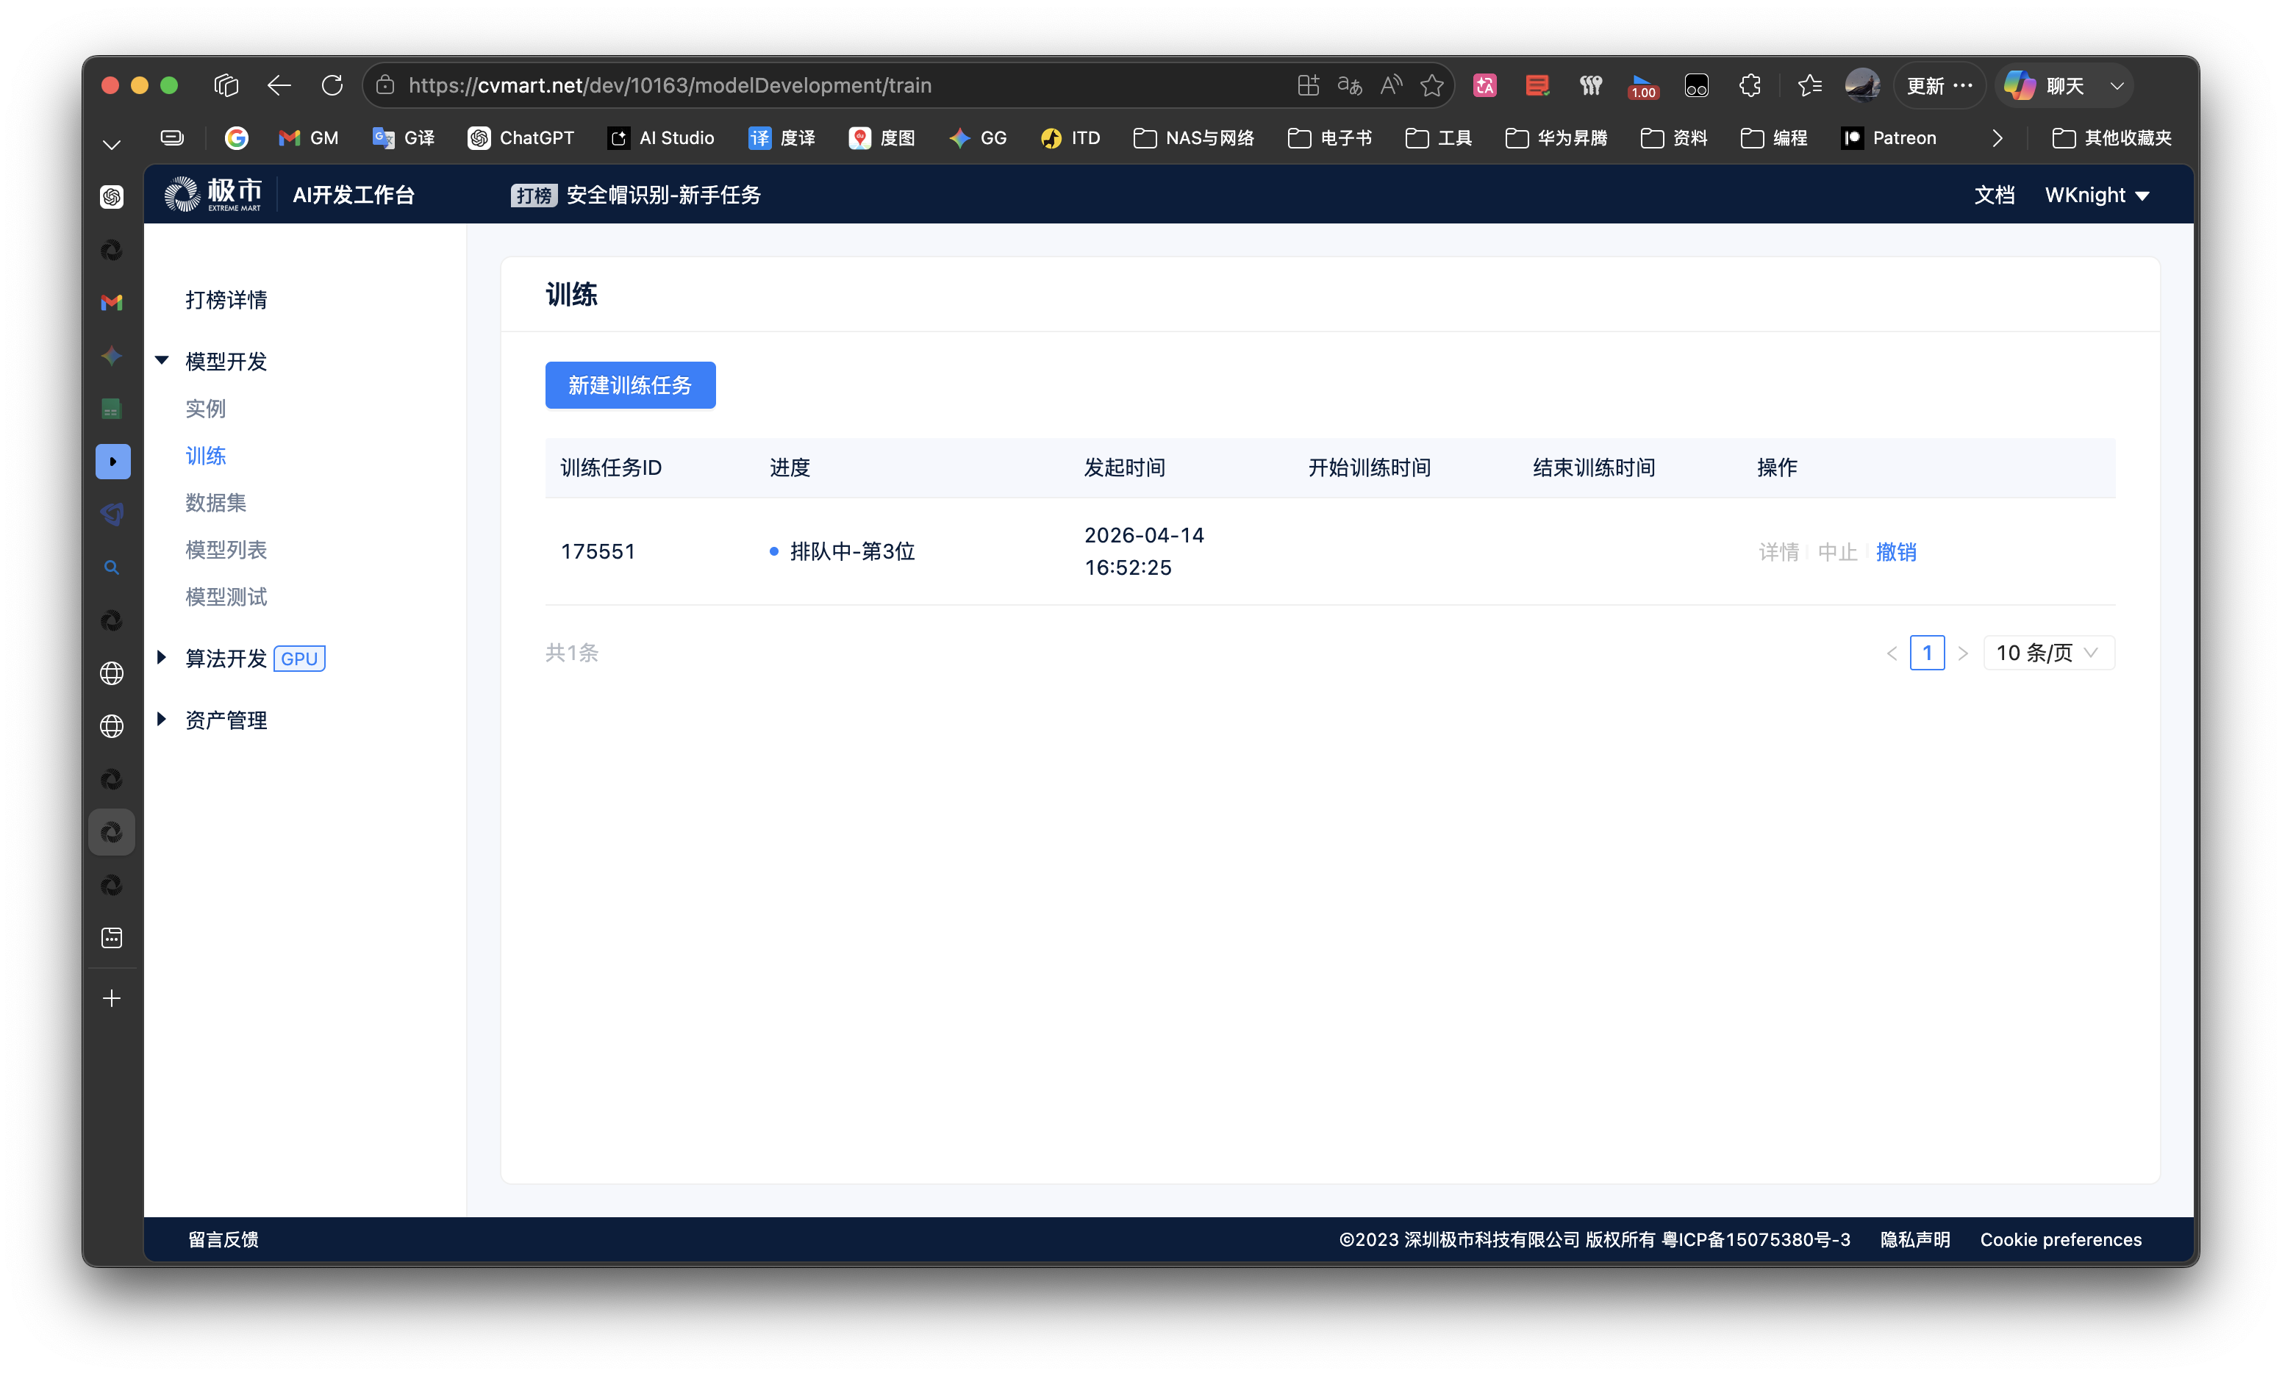This screenshot has width=2282, height=1376.
Task: Collapse the 模型开发 tree section
Action: (162, 360)
